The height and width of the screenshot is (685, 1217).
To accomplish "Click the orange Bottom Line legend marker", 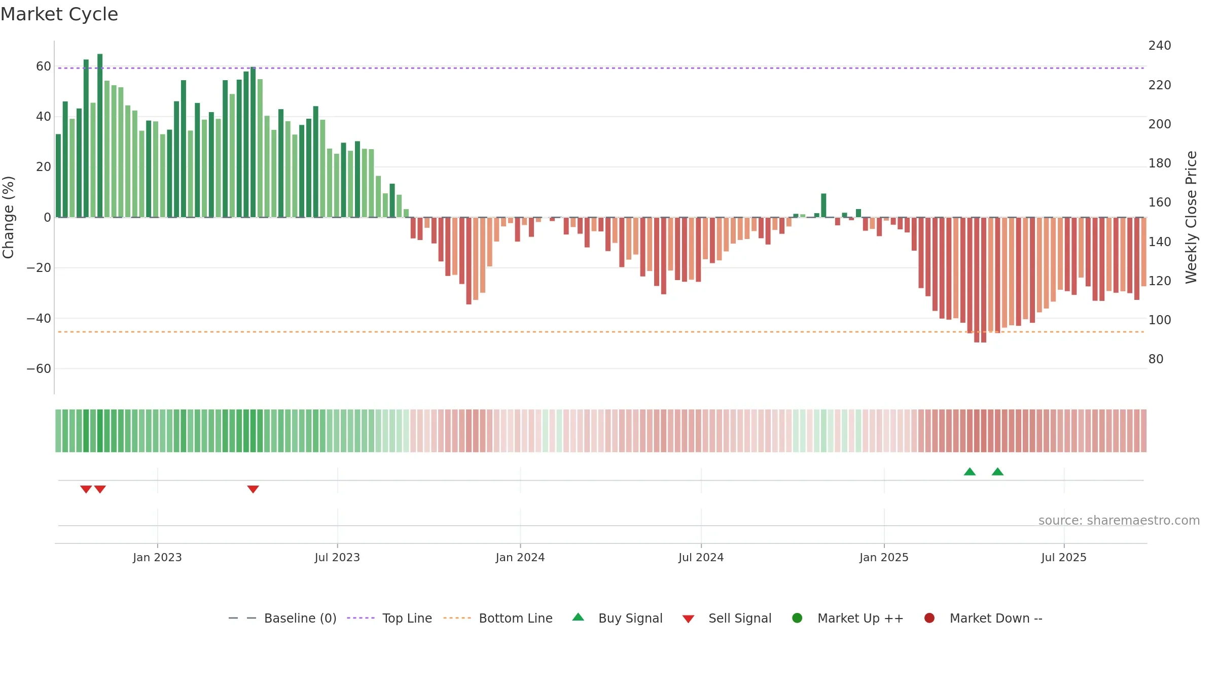I will pos(457,618).
